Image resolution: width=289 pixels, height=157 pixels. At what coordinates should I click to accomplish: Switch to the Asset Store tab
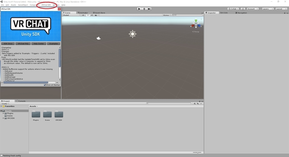pos(99,13)
